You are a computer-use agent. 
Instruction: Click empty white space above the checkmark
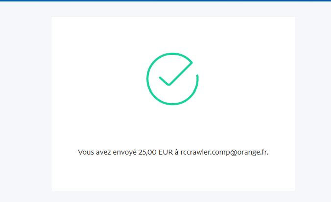coord(173,34)
